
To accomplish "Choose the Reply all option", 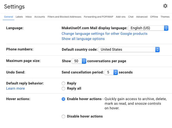I will (63, 89).
